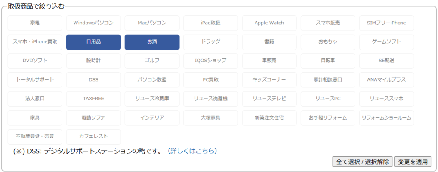Deselect the 日用品 filter
438x172 pixels.
click(x=93, y=42)
